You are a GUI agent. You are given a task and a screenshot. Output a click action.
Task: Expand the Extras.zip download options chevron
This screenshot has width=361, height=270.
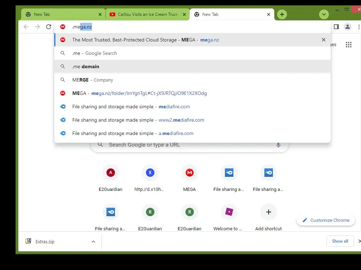click(x=93, y=242)
